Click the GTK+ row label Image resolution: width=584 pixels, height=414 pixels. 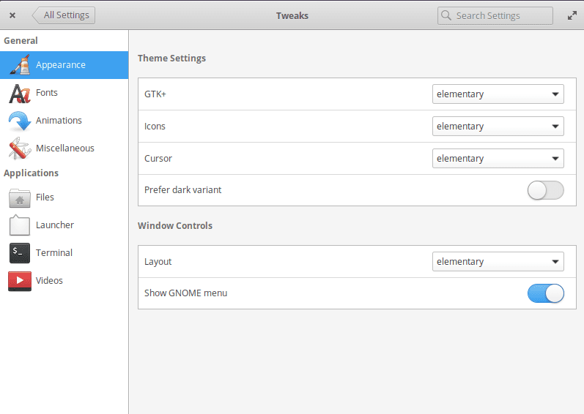click(155, 94)
